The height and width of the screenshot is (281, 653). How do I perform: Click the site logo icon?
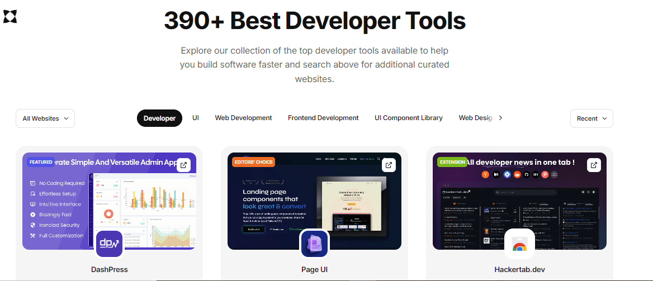pyautogui.click(x=10, y=16)
